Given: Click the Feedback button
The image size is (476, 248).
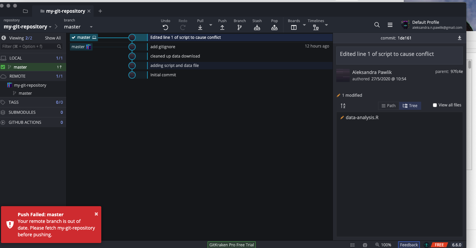Looking at the screenshot, I should [409, 245].
